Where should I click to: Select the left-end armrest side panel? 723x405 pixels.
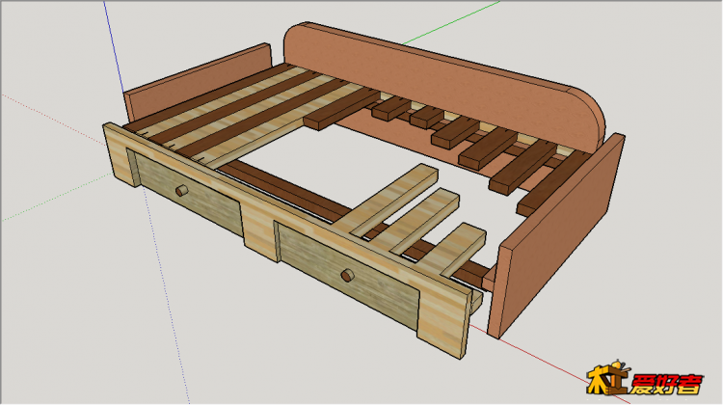point(198,81)
